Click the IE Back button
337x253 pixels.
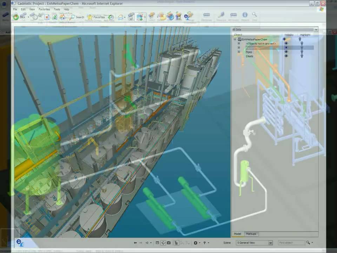19,17
